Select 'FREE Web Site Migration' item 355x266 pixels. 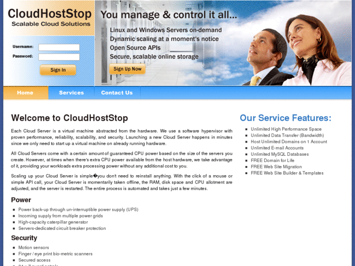pyautogui.click(x=276, y=167)
